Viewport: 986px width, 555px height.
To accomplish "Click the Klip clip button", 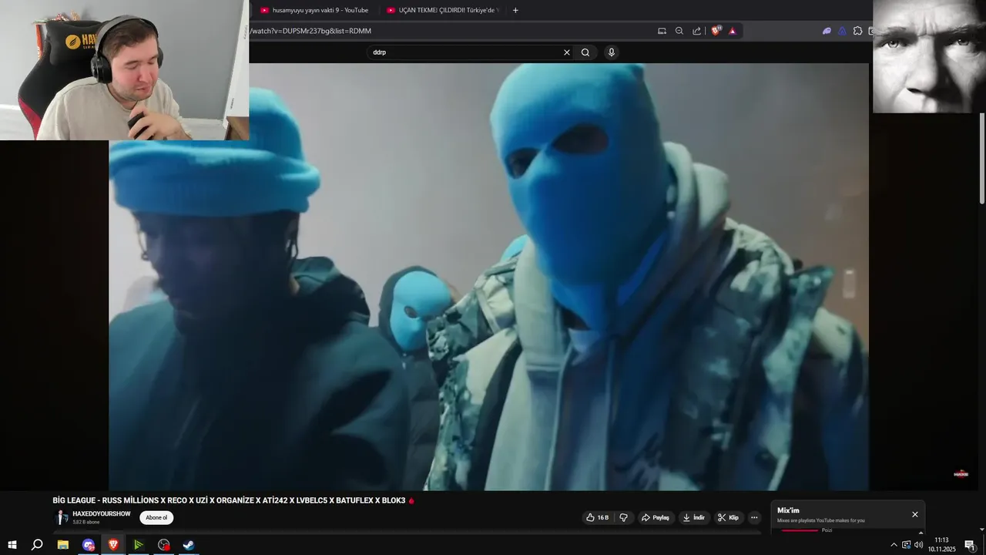I will 728,517.
